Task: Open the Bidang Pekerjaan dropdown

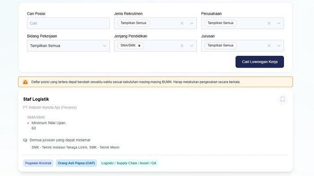Action: pos(68,46)
